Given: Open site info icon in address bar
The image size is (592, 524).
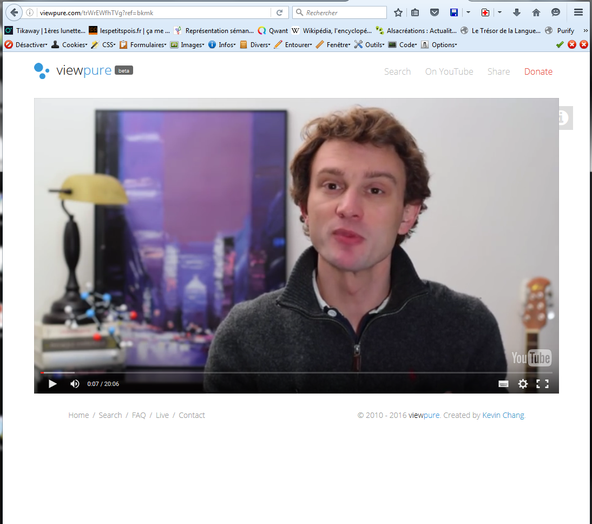Looking at the screenshot, I should pos(30,12).
